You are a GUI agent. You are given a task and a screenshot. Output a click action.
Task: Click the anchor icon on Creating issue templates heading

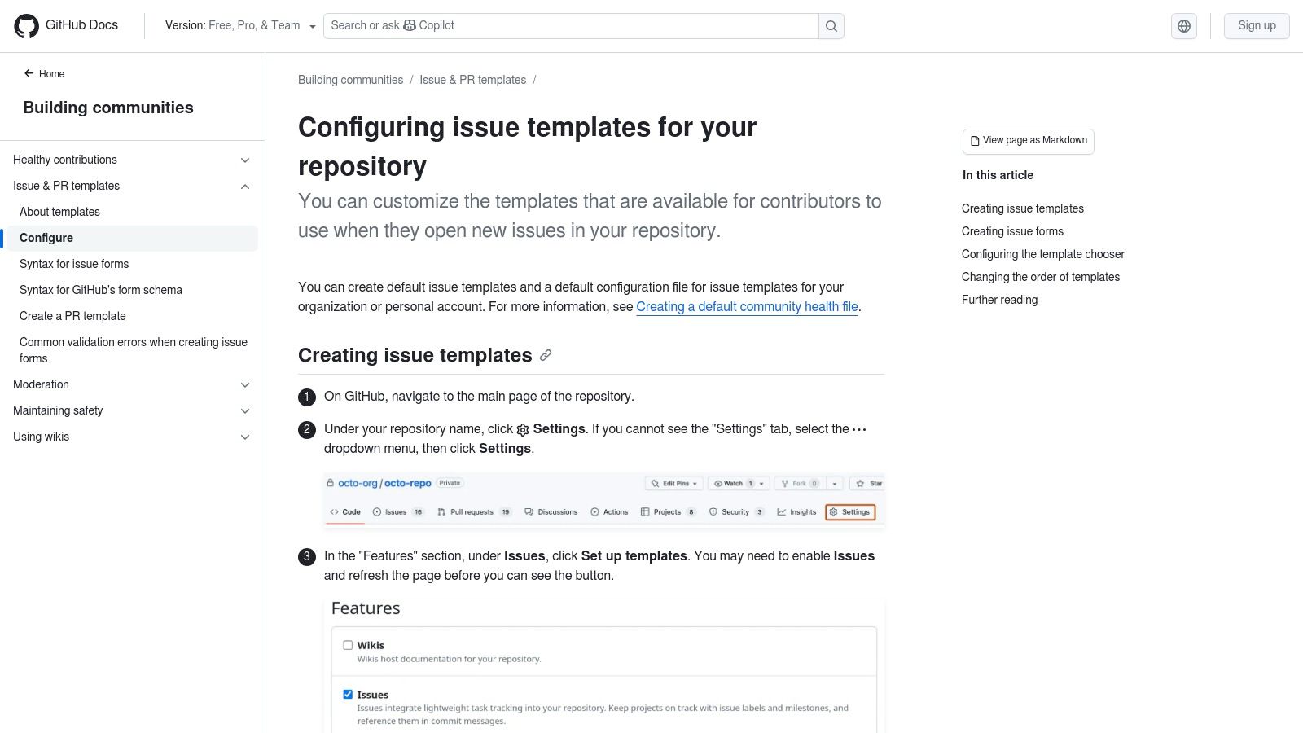pos(546,355)
